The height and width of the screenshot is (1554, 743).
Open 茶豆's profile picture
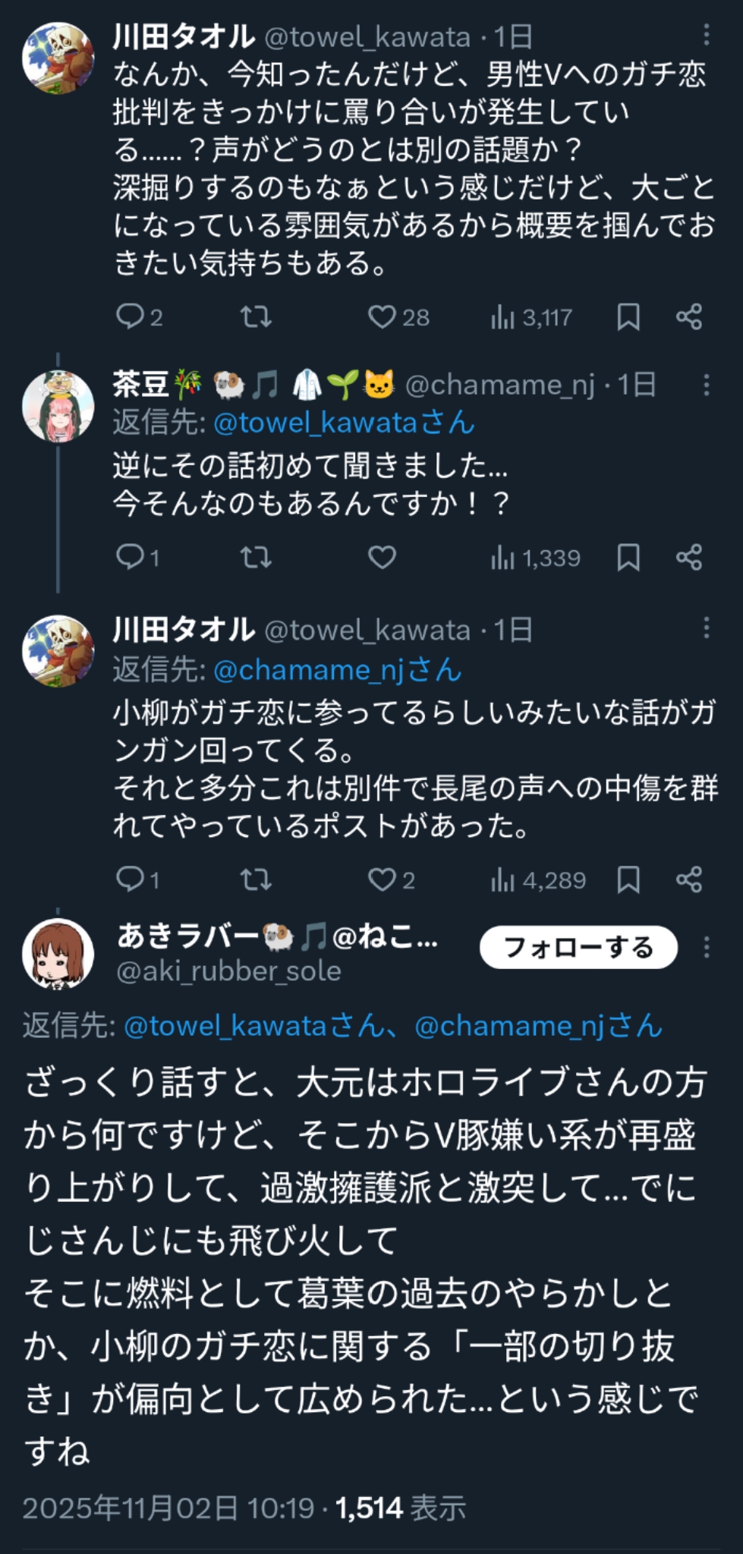pos(58,406)
